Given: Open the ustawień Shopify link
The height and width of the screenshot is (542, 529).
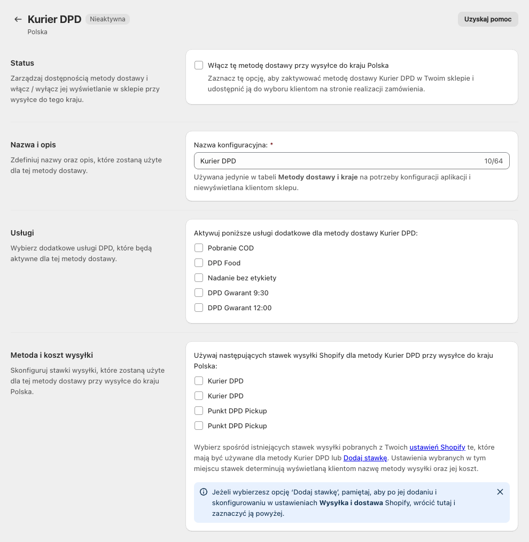Looking at the screenshot, I should pyautogui.click(x=437, y=447).
